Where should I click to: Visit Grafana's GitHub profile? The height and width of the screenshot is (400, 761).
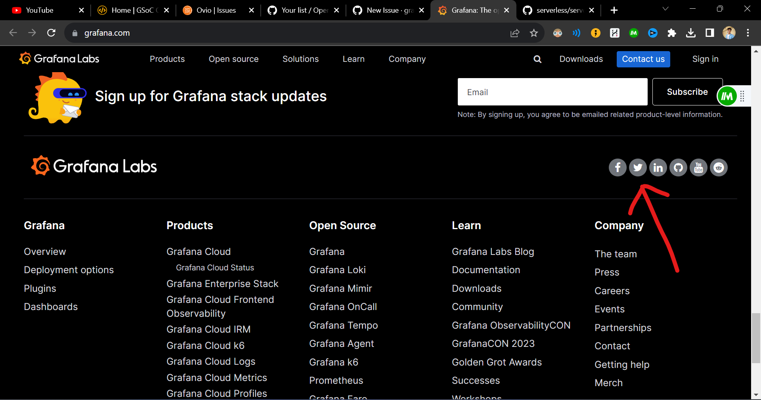click(x=678, y=167)
